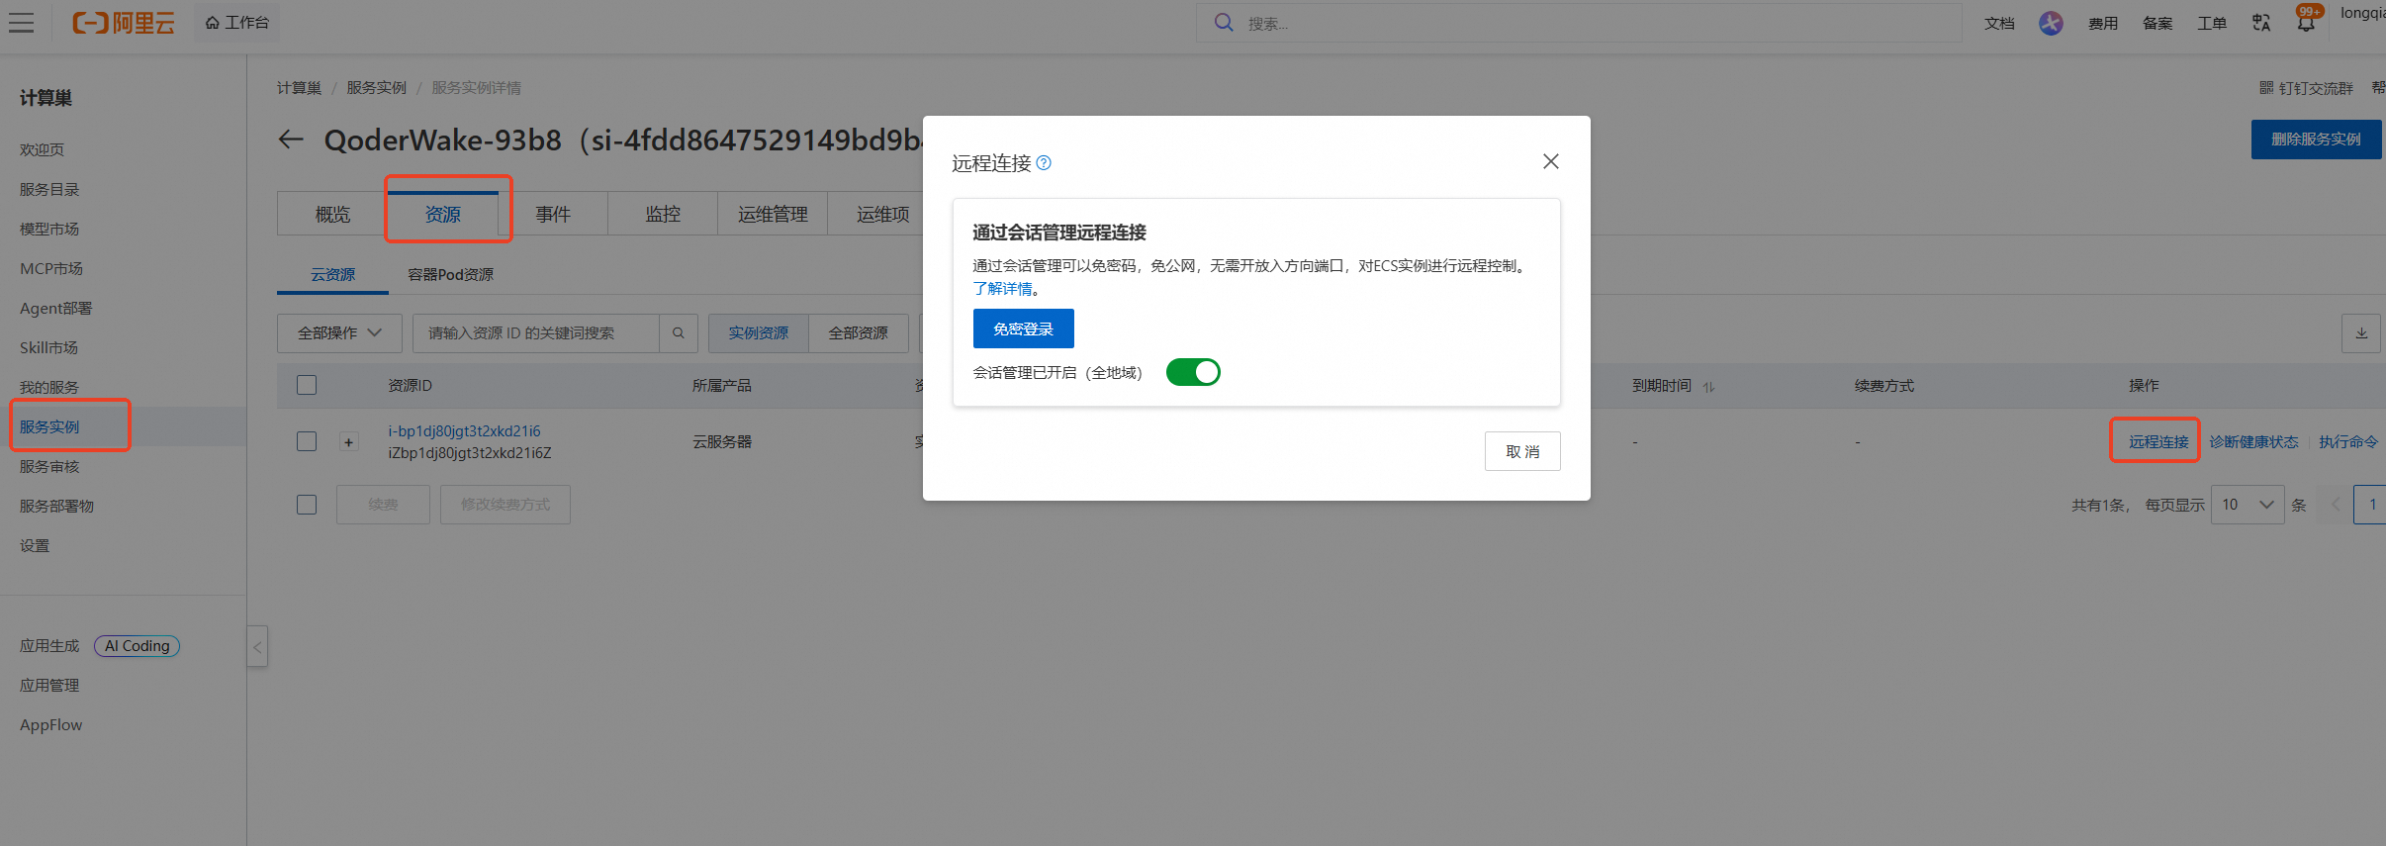This screenshot has height=846, width=2386.
Task: Open Agent部署 in the sidebar
Action: 55,308
